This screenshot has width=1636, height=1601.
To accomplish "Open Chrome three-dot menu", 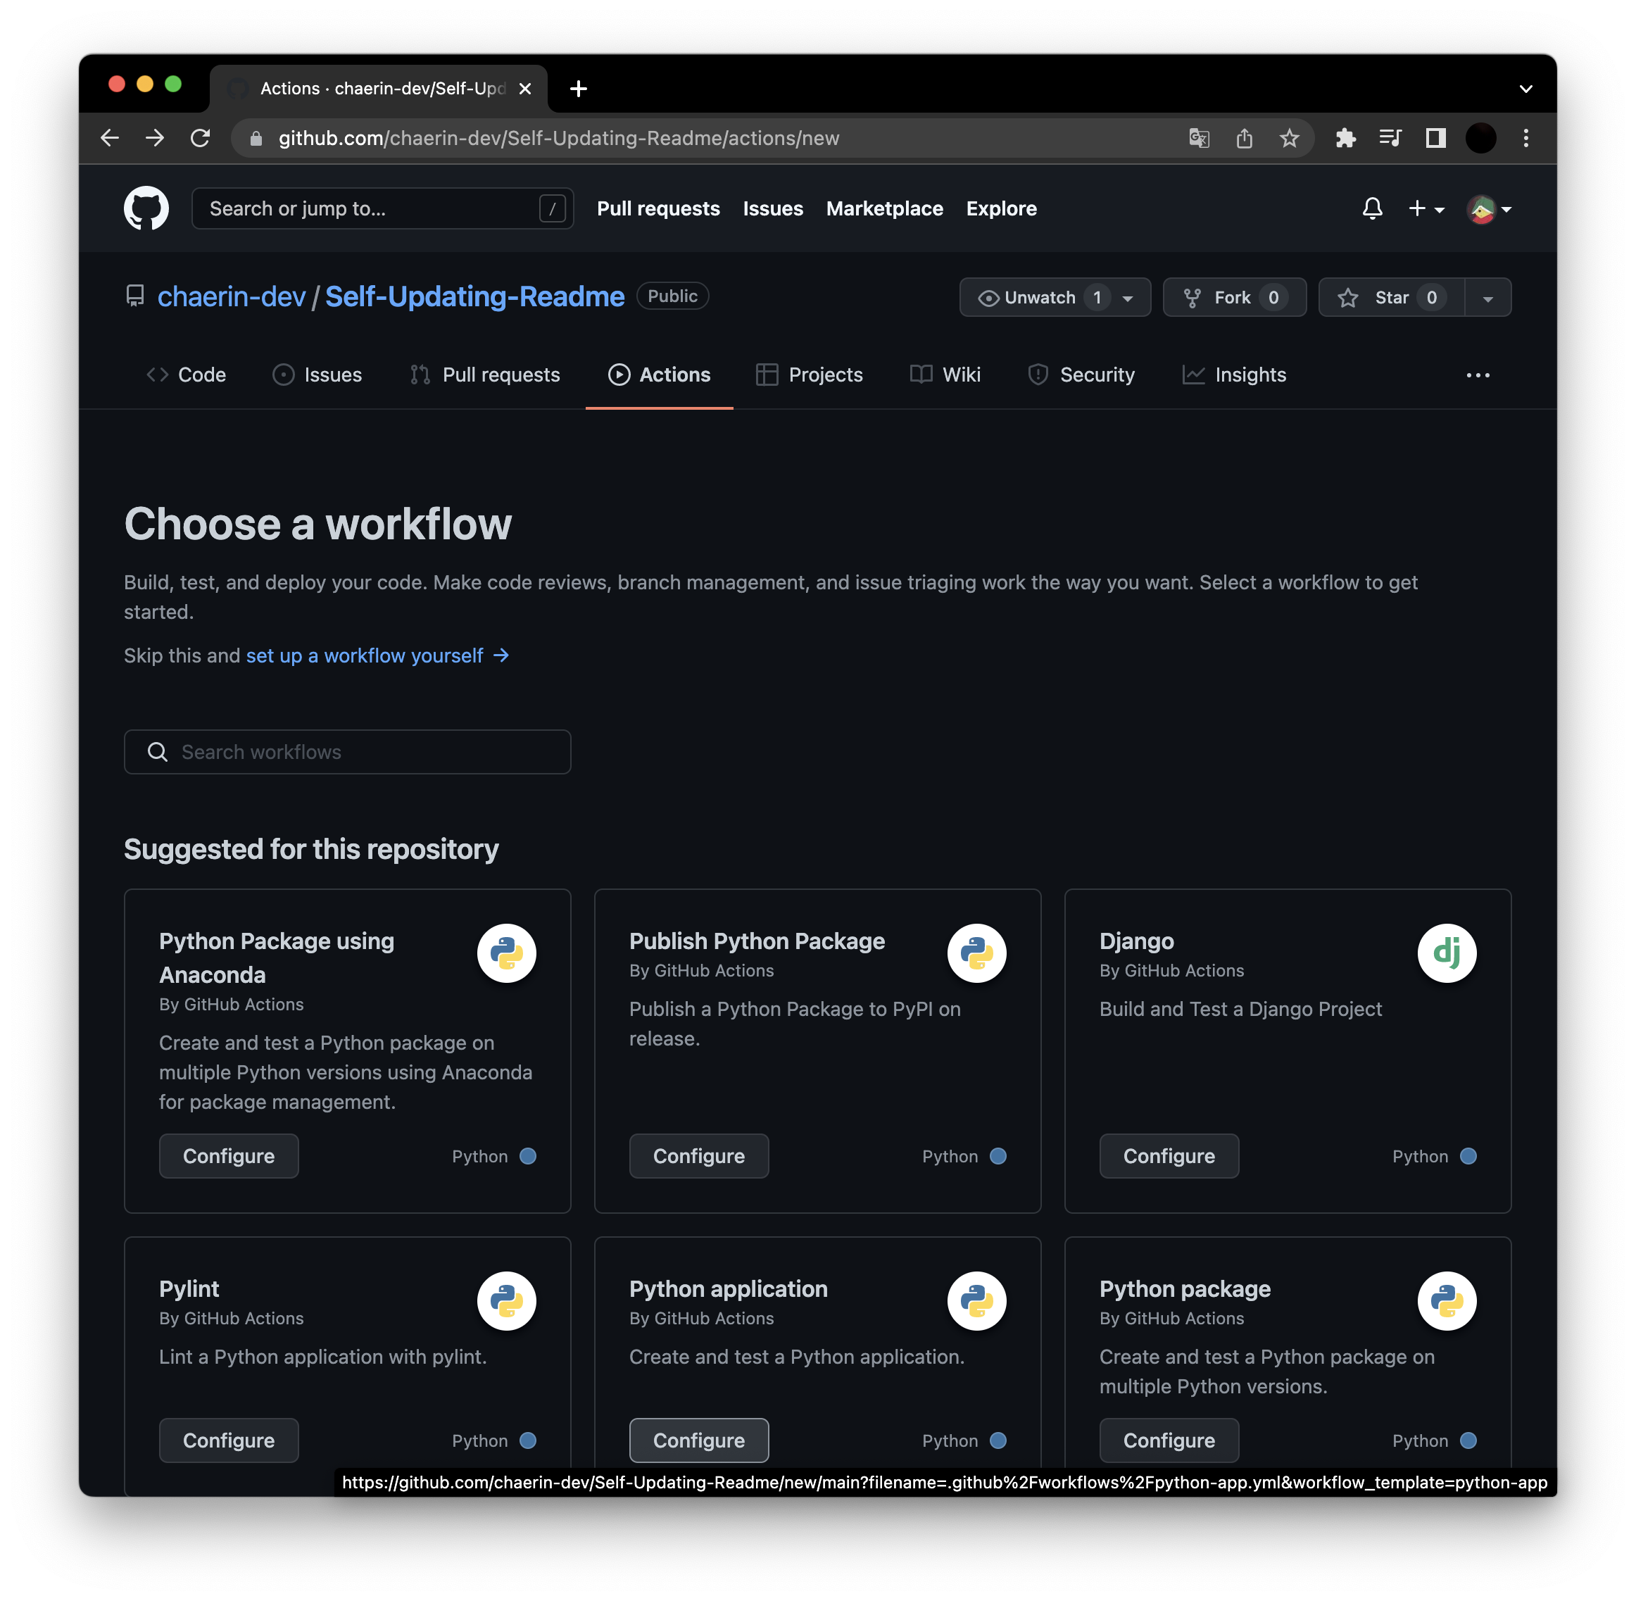I will pos(1526,138).
